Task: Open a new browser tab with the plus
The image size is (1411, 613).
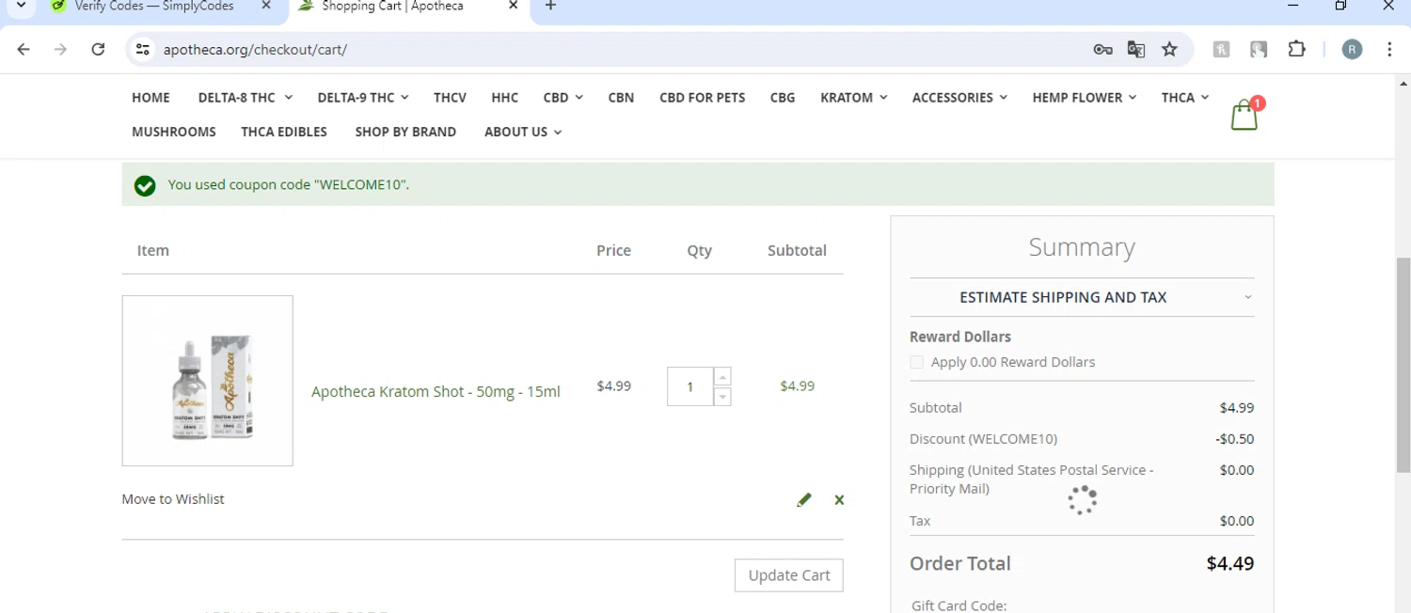Action: [550, 7]
